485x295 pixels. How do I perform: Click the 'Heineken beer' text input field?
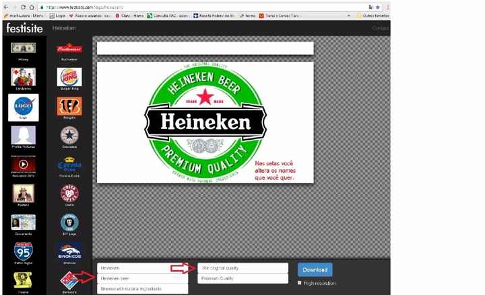[x=142, y=278]
